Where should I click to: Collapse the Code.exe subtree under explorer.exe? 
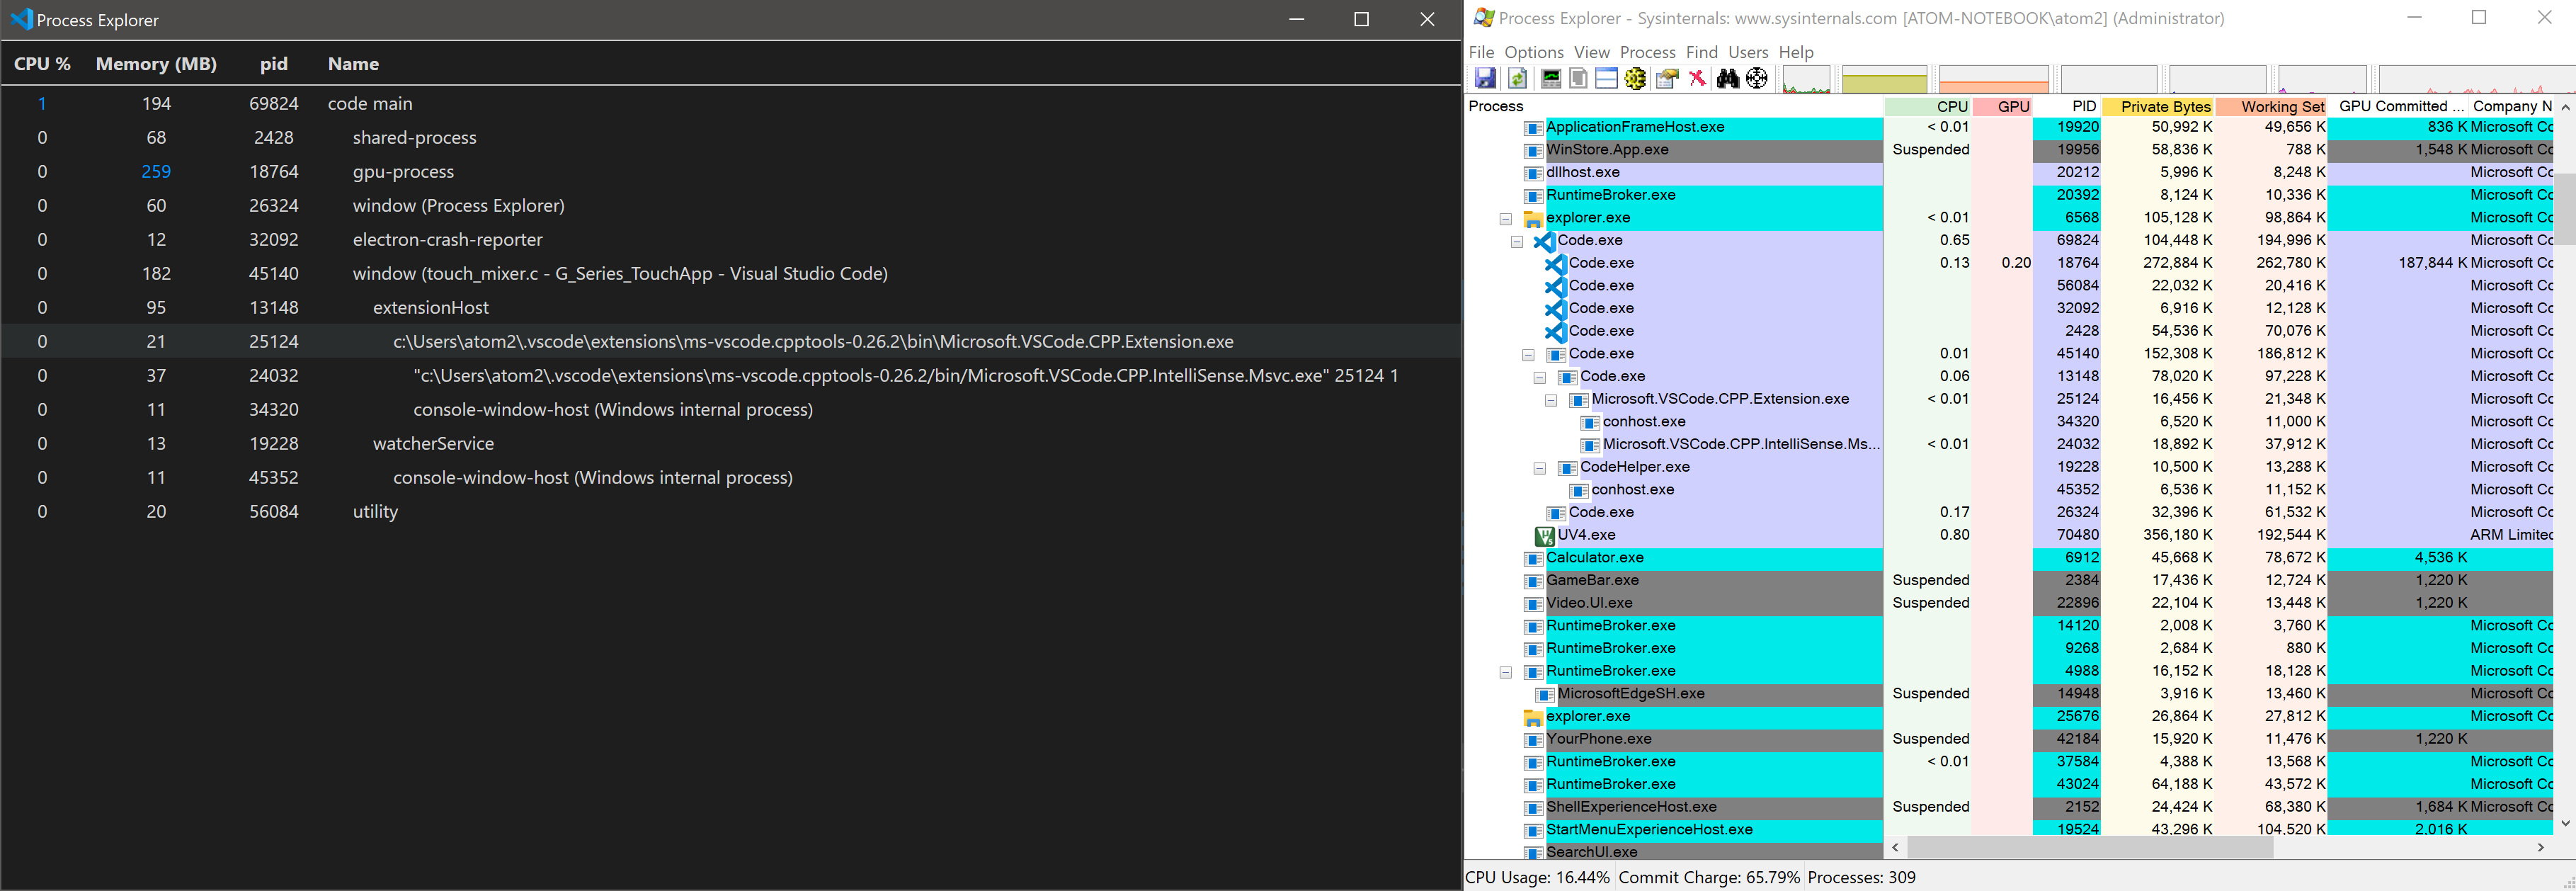(1517, 241)
